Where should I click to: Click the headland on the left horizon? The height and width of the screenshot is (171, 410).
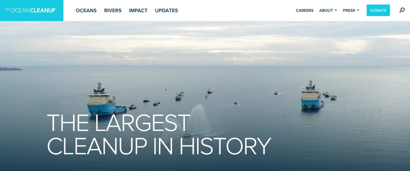[x=11, y=69]
